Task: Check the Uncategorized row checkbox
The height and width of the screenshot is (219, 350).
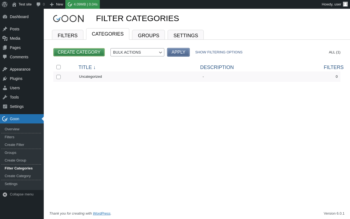Action: tap(59, 77)
